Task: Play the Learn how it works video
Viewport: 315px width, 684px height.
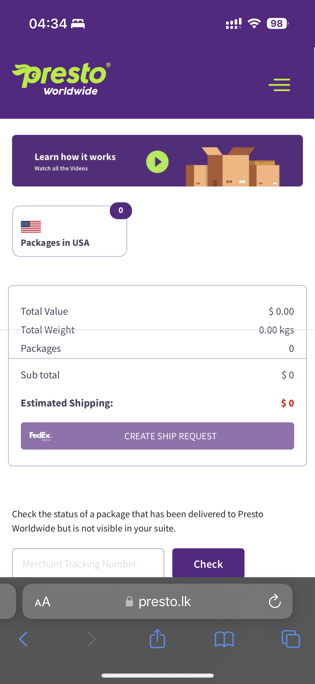Action: (157, 162)
